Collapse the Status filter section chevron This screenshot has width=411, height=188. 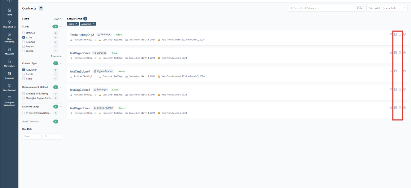[61, 27]
